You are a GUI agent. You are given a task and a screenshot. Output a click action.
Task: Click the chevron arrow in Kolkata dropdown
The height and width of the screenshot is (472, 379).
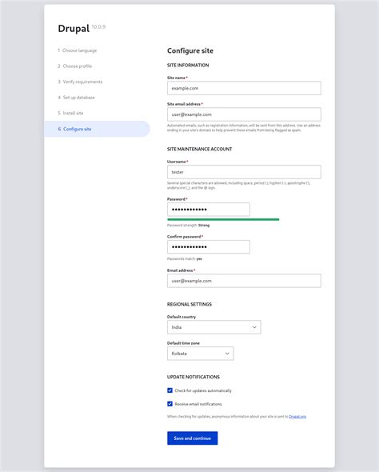(x=227, y=354)
